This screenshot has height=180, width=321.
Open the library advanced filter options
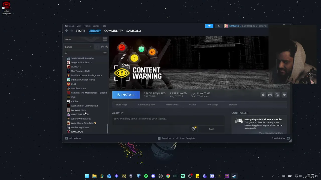105,53
